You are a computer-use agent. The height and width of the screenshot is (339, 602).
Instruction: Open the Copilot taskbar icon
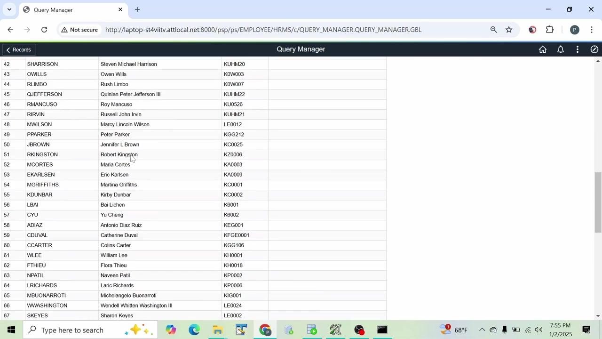[171, 330]
